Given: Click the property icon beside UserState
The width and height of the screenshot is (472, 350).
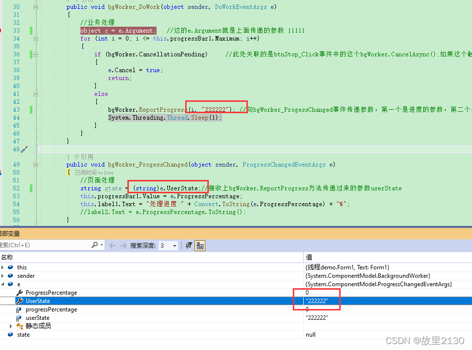Looking at the screenshot, I should pos(20,301).
